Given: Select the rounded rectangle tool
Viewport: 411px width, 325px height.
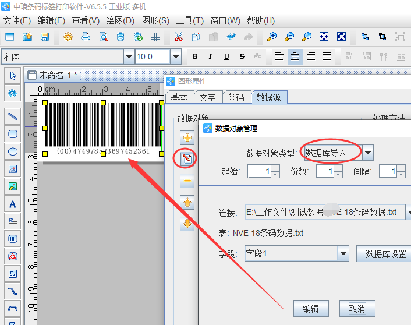Looking at the screenshot, I should click(13, 134).
